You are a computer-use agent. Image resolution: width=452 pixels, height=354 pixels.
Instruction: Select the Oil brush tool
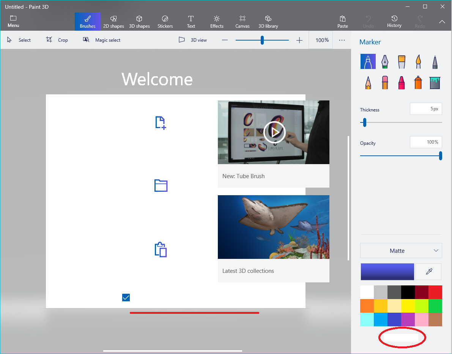pyautogui.click(x=402, y=61)
